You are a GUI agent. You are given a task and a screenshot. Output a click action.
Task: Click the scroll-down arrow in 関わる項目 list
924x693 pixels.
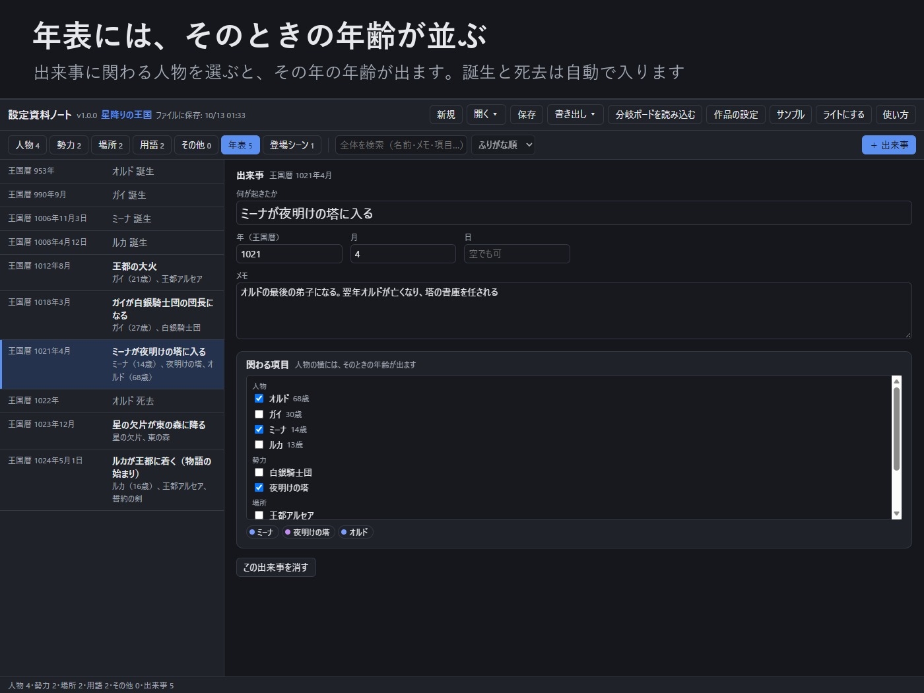pyautogui.click(x=896, y=513)
